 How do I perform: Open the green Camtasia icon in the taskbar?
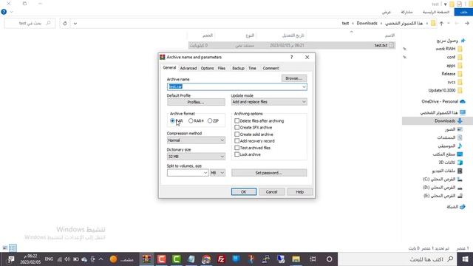pyautogui.click(x=177, y=259)
